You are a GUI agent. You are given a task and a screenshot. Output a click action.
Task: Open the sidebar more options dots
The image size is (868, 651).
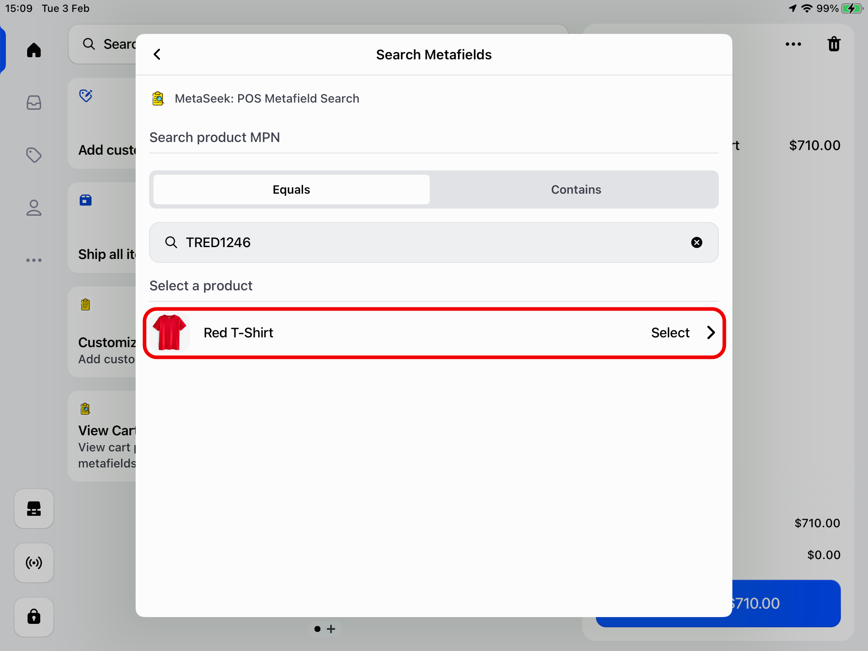click(34, 260)
